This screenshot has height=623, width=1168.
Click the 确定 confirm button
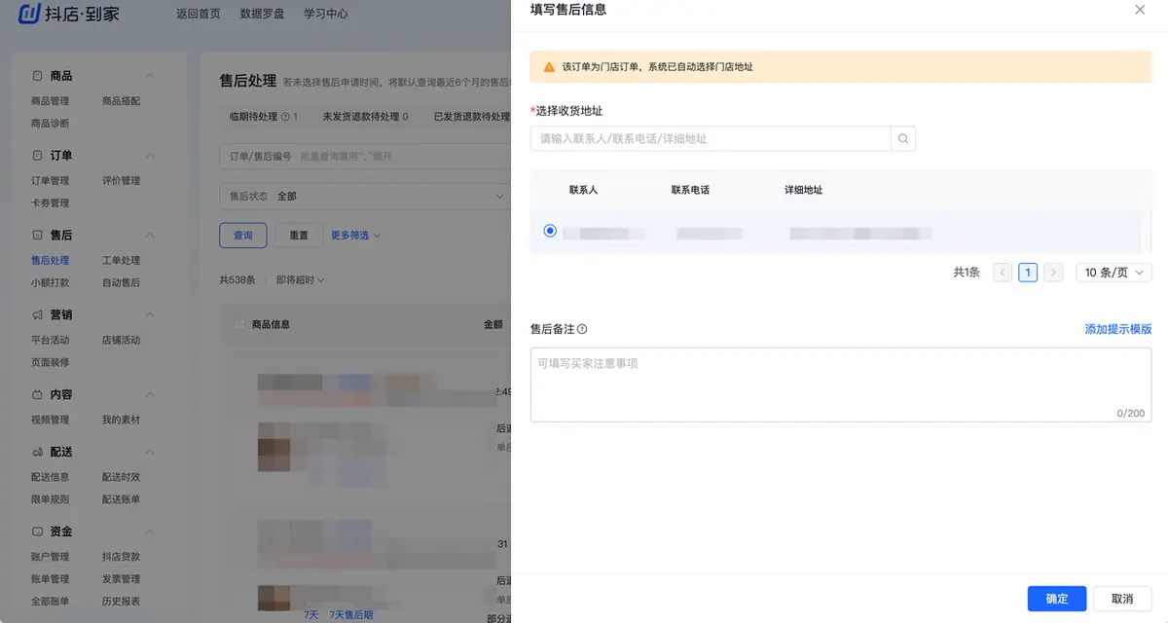coord(1057,599)
